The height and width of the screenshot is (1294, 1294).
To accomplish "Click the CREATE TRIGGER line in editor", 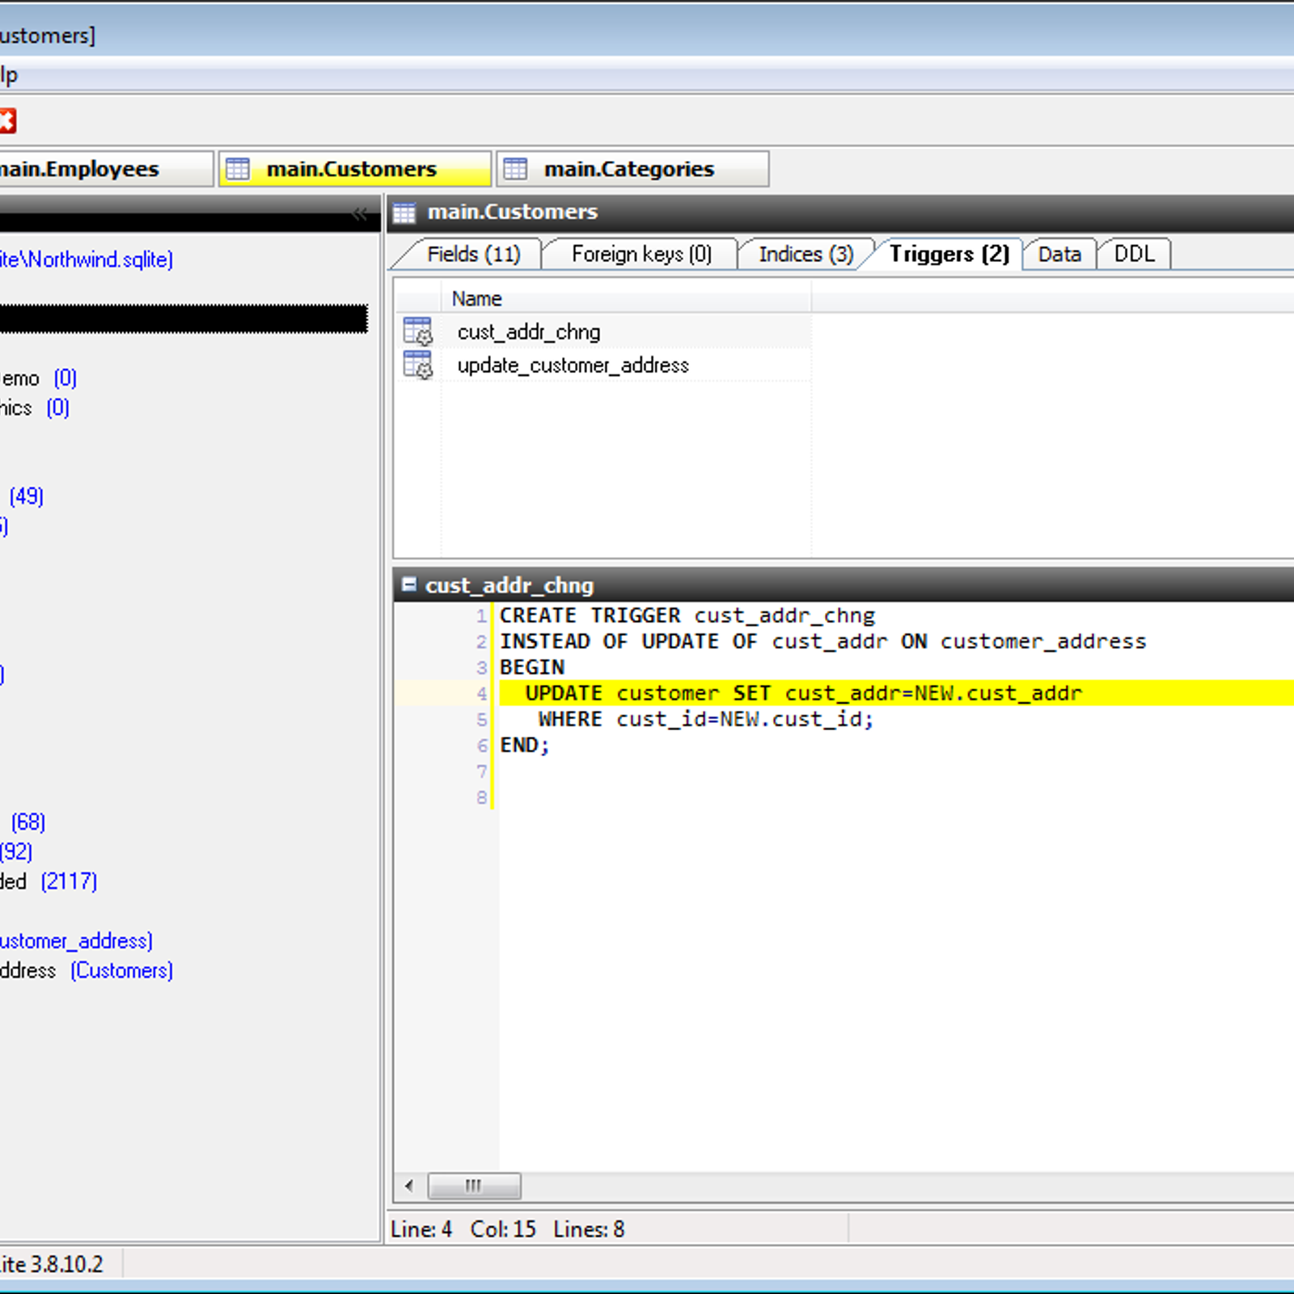I will pos(687,615).
